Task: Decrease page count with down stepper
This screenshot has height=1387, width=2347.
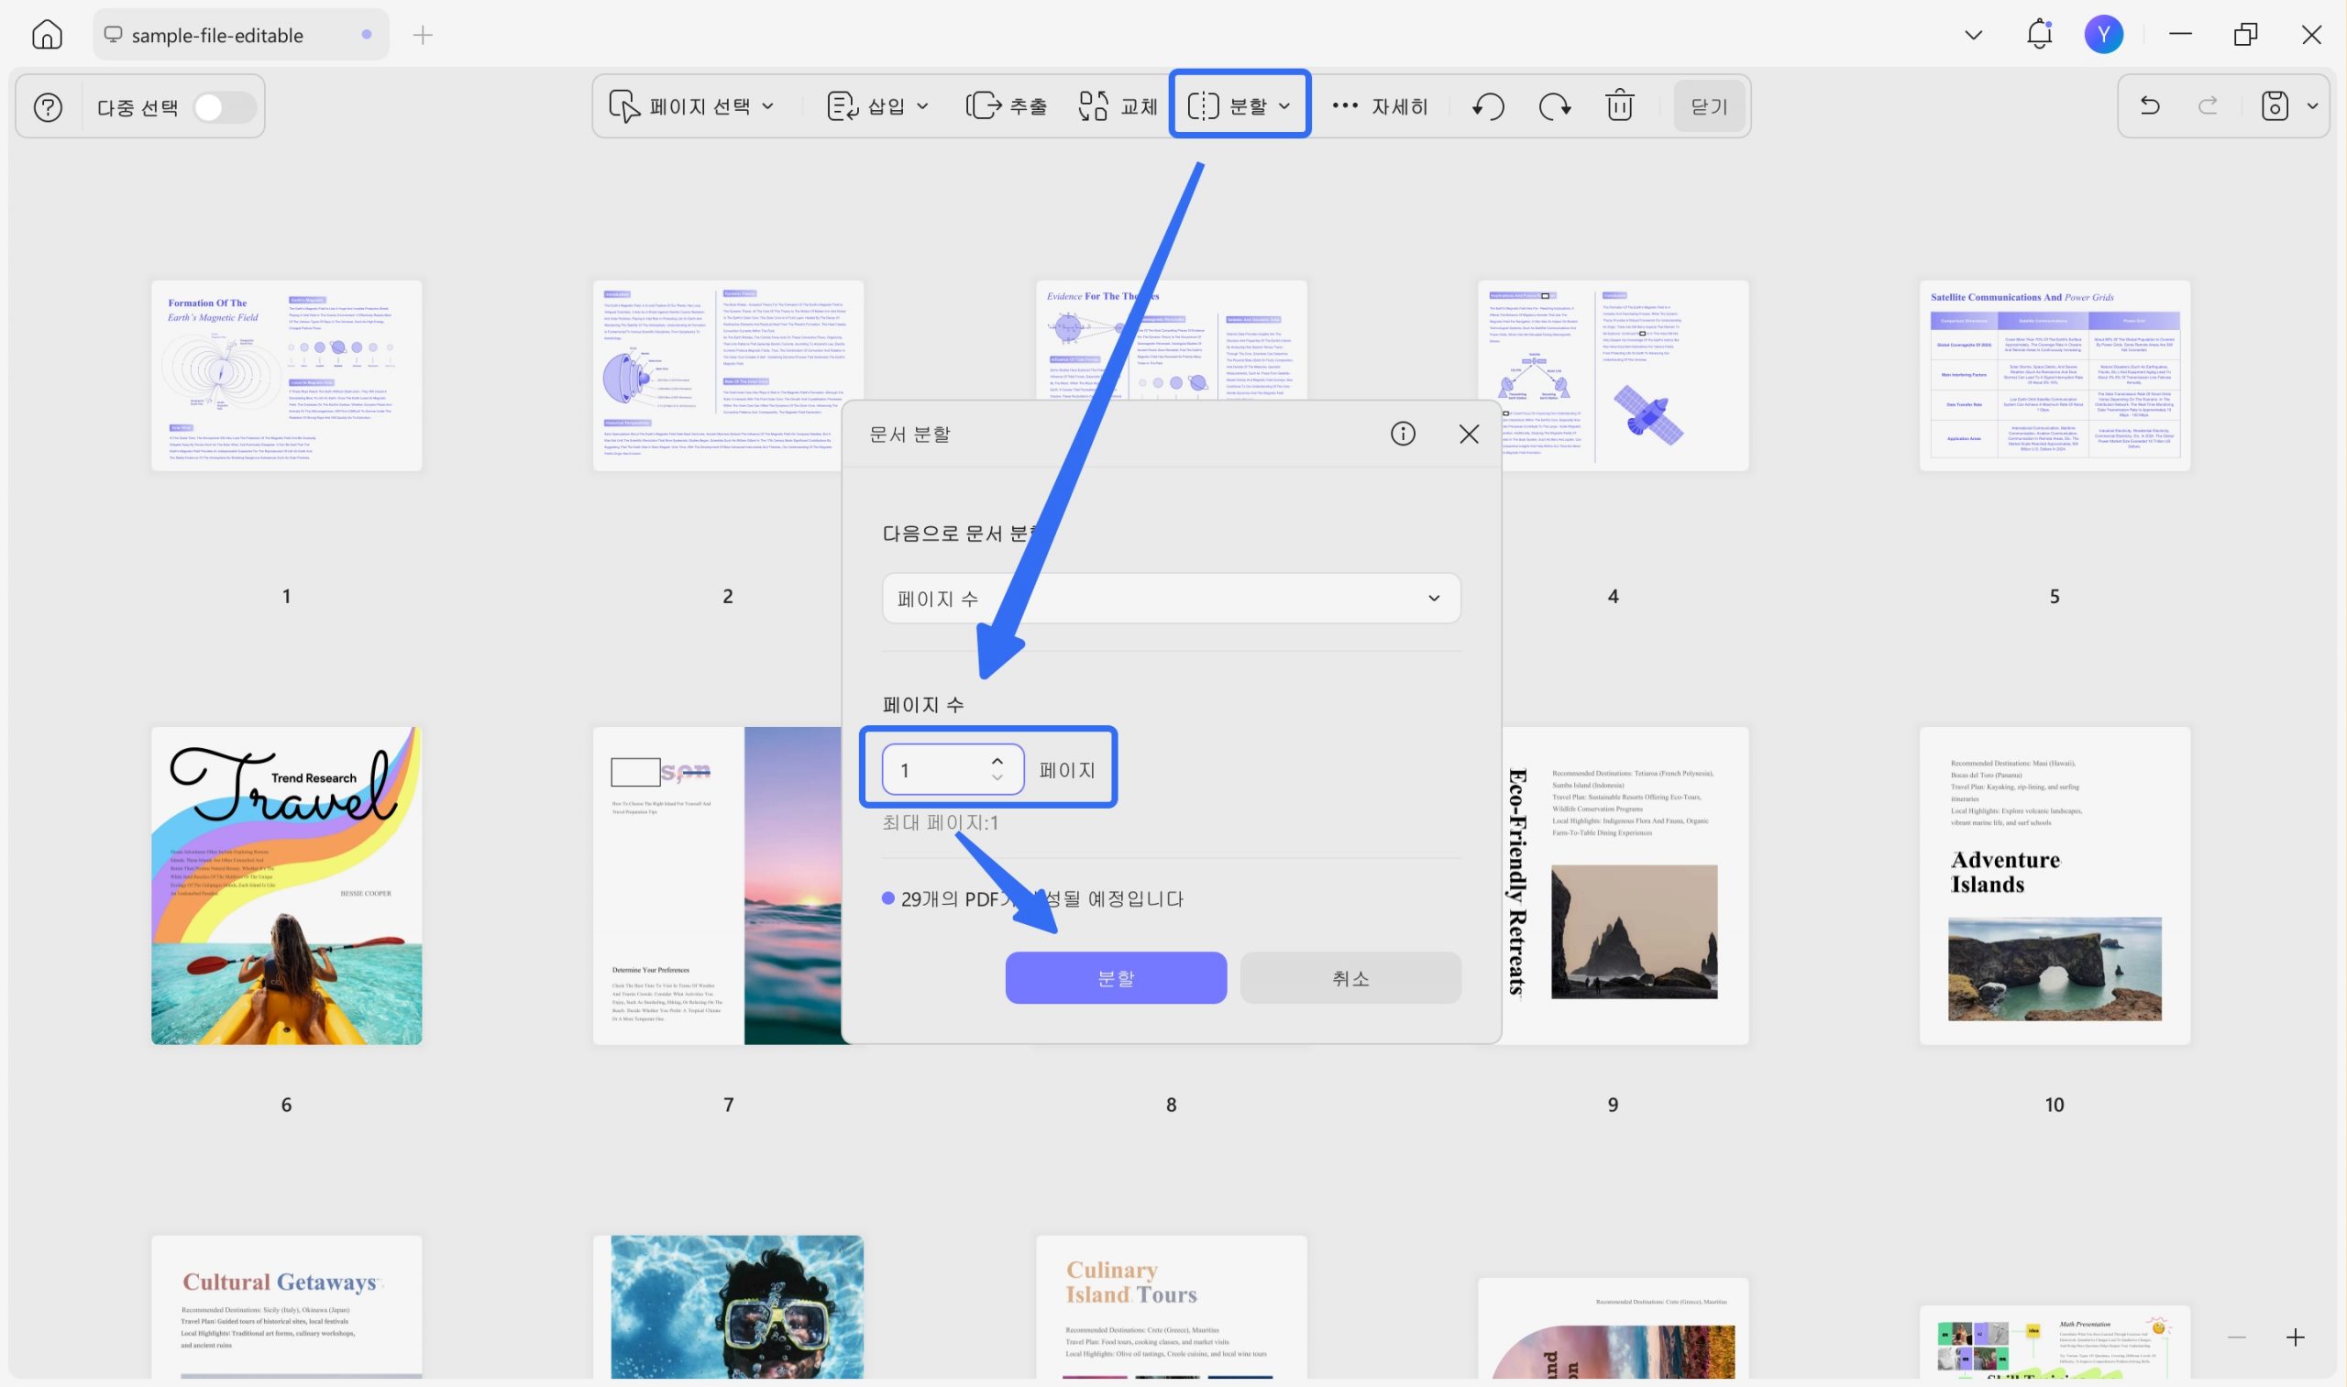Action: (x=997, y=777)
